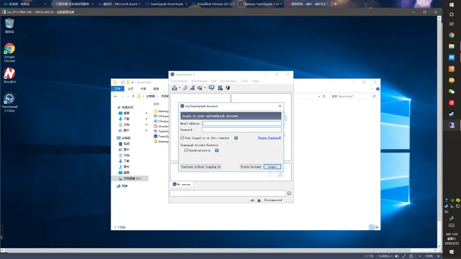
Task: Open Chrome from the host taskbar
Action: click(x=452, y=35)
